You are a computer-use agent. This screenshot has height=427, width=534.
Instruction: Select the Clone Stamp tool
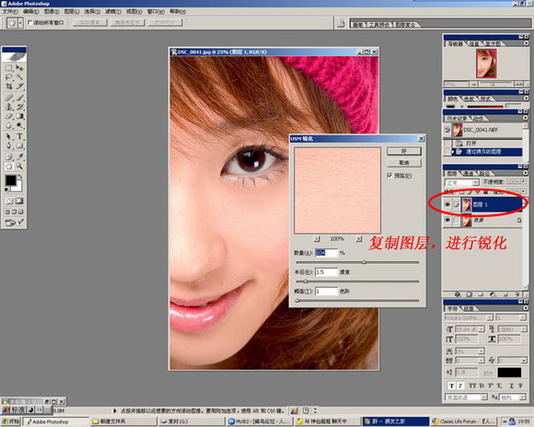(x=9, y=107)
